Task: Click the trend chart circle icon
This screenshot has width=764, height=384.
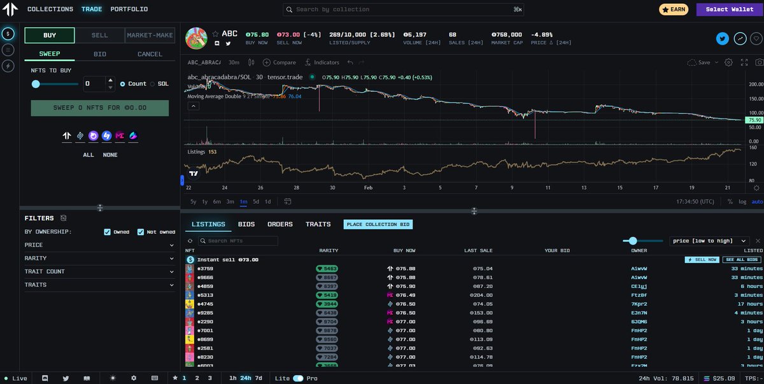Action: [740, 38]
